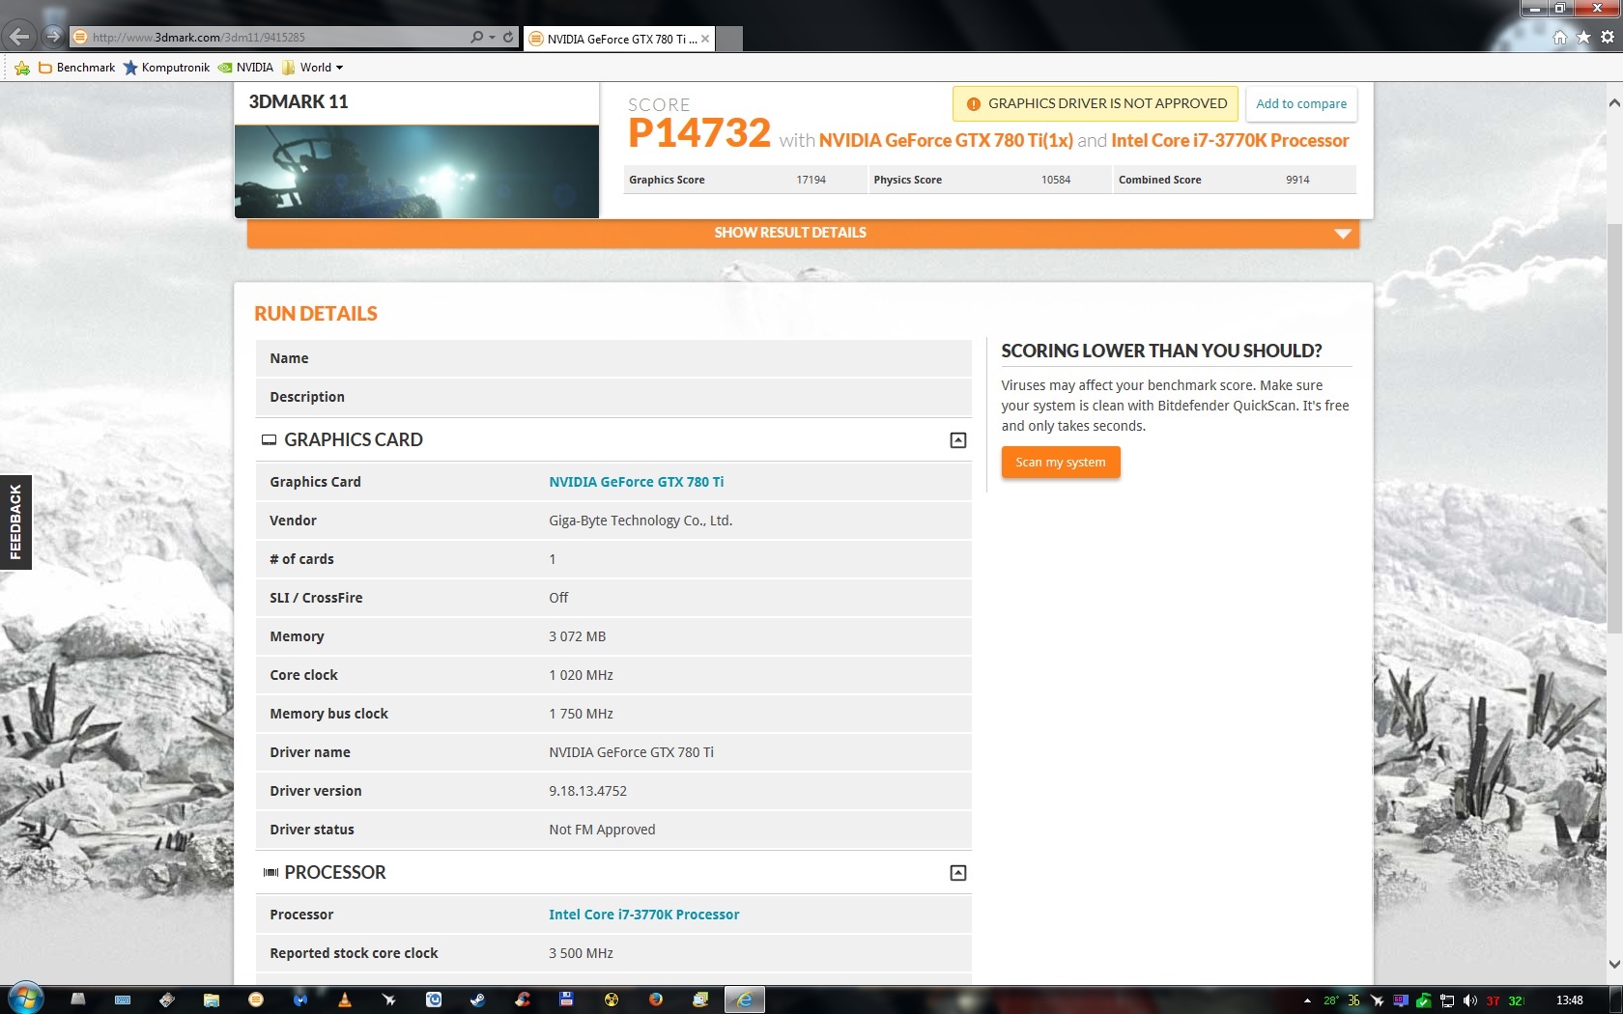Click Driver status Not FM Approved text
Image resolution: width=1623 pixels, height=1014 pixels.
click(602, 830)
